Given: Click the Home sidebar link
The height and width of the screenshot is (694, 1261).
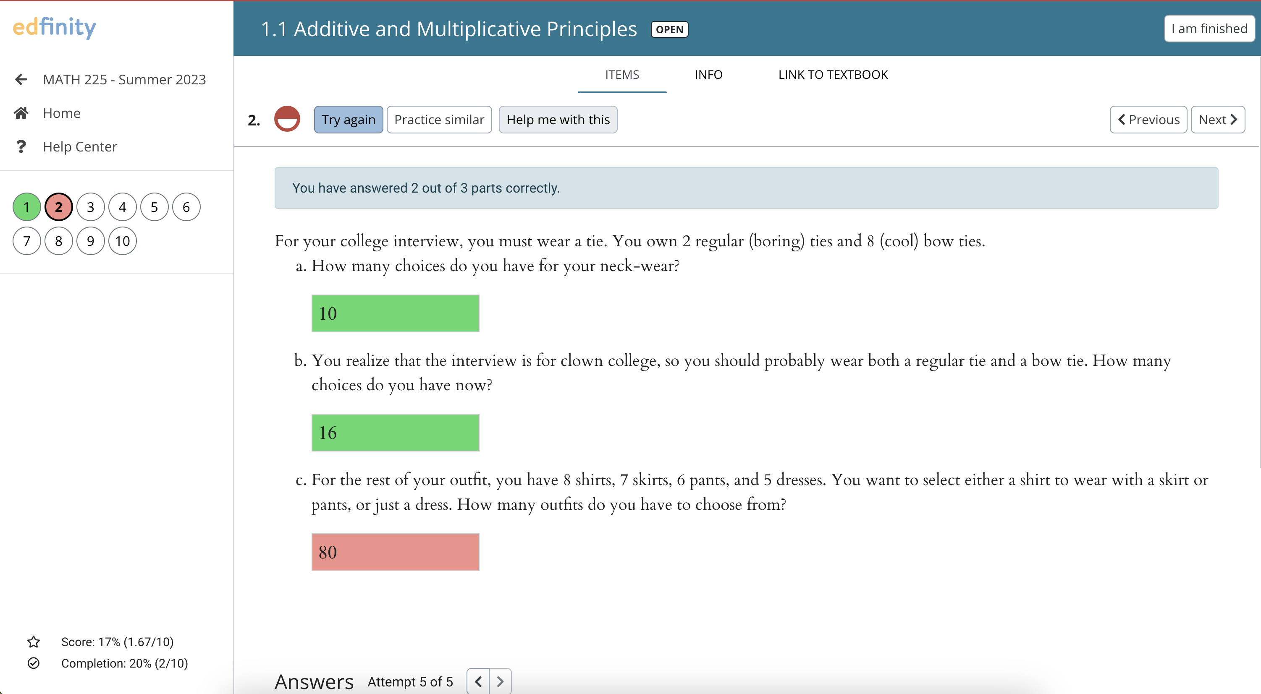Looking at the screenshot, I should pyautogui.click(x=63, y=112).
